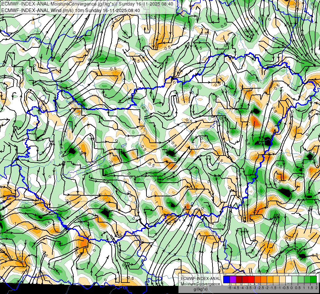320x294 pixels.
Task: Click the purple legend swatch between -5 and -4.5
Action: click(233, 280)
